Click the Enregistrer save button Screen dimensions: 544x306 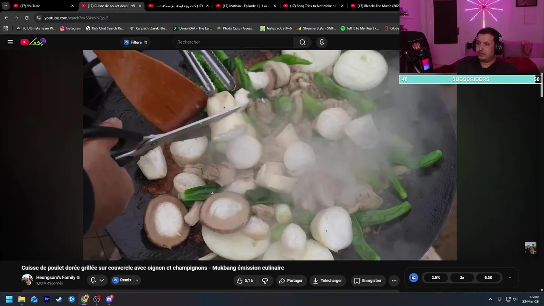(x=368, y=280)
